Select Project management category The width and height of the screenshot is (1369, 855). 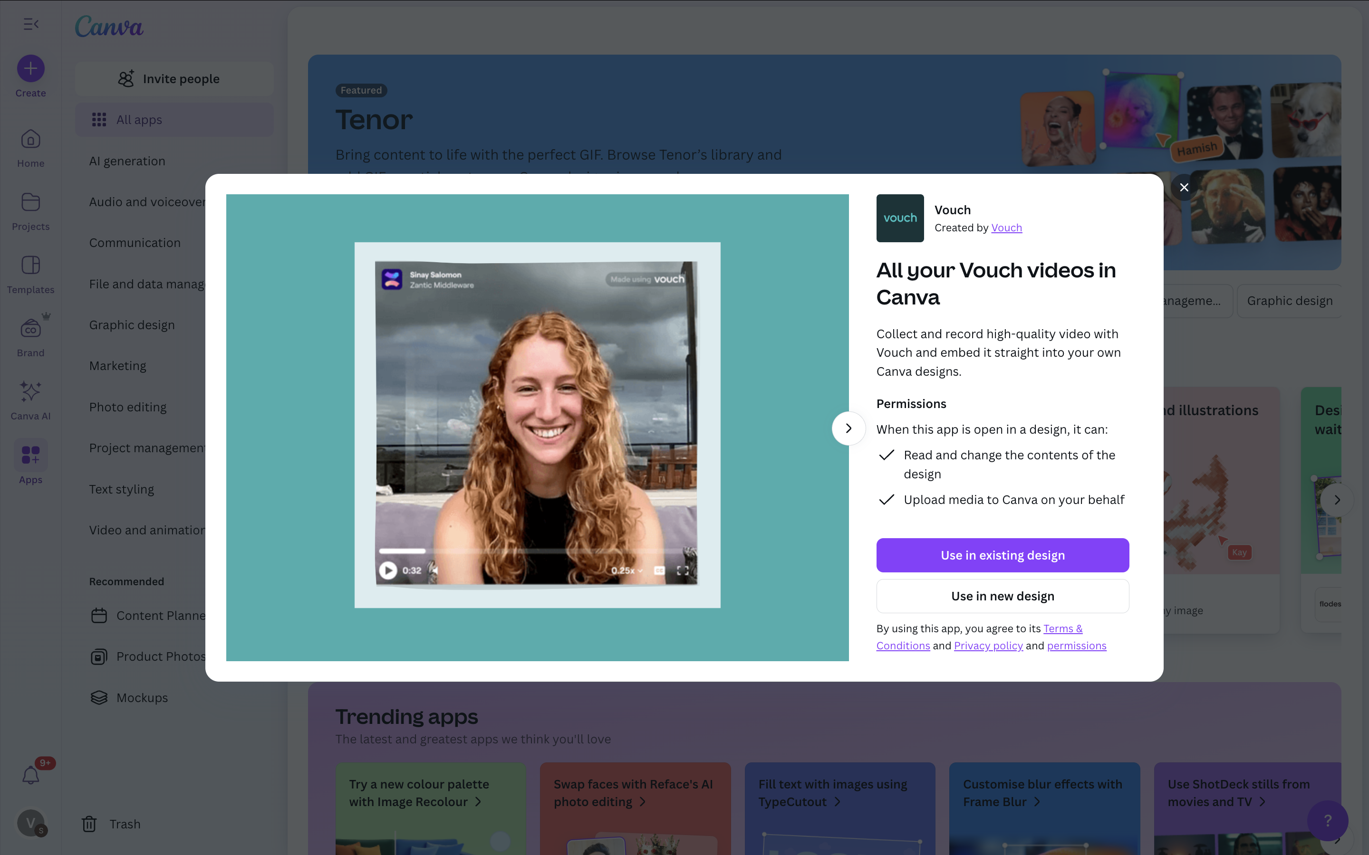point(147,448)
